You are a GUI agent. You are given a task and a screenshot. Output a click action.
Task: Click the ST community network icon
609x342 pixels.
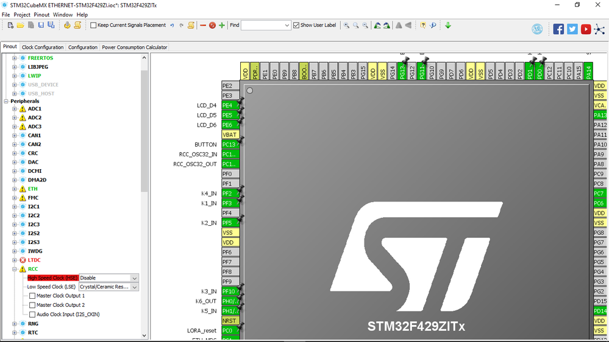pos(600,29)
